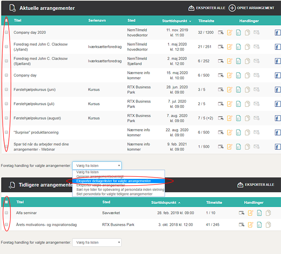Sort Tidligere arrangementer by Titel
The width and height of the screenshot is (281, 254).
point(20,202)
